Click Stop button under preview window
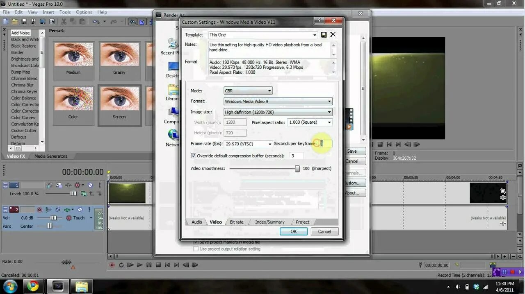The image size is (525, 294). point(380,144)
